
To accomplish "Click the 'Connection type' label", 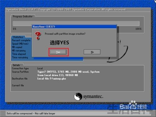I will [x=20, y=68].
